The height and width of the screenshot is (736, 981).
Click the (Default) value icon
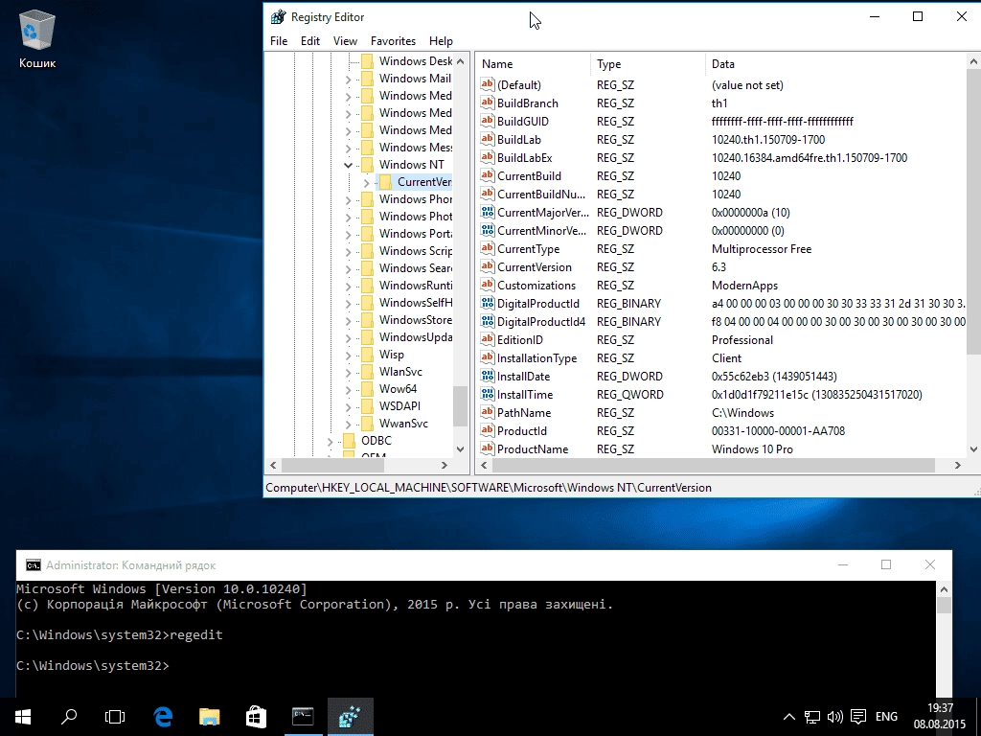(488, 84)
